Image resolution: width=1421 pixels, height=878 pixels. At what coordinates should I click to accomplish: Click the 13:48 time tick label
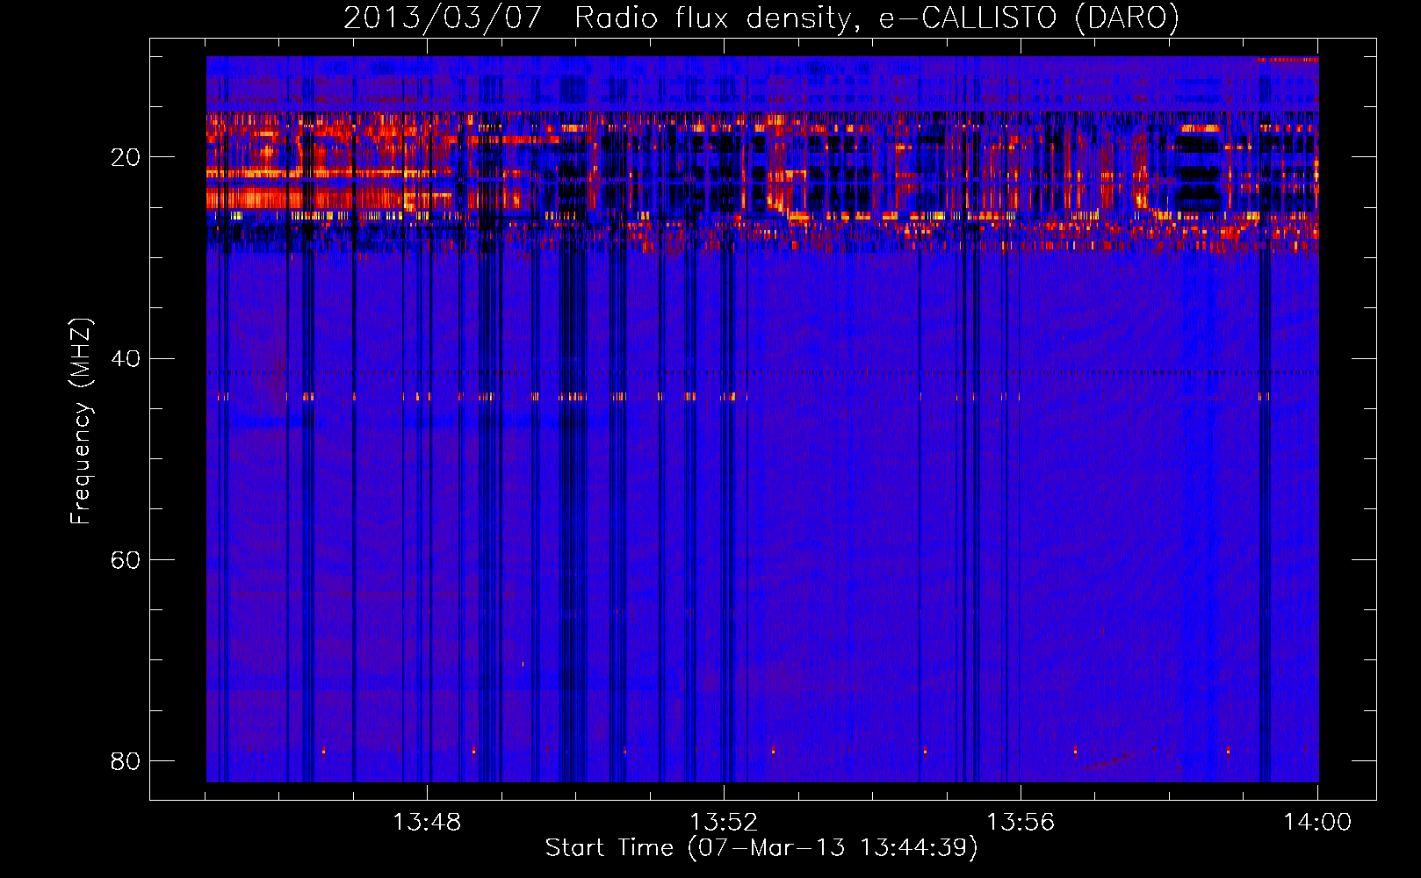click(x=427, y=823)
